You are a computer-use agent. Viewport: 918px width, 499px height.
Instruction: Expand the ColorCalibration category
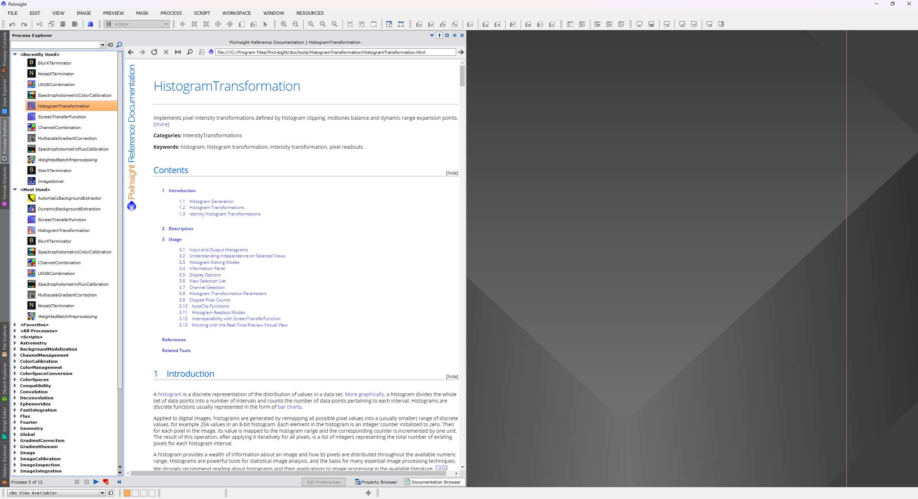pos(15,361)
